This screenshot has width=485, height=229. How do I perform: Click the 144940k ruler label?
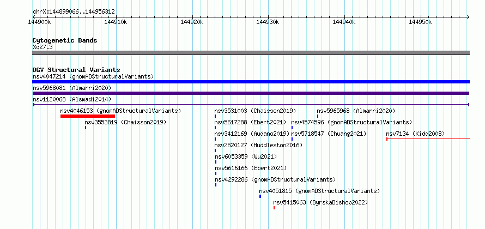pos(344,22)
